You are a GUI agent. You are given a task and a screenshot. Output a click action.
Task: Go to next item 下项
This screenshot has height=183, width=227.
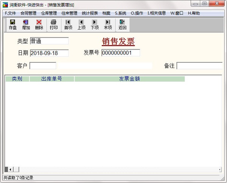click(x=95, y=25)
